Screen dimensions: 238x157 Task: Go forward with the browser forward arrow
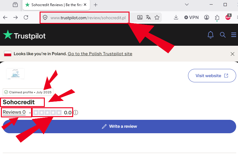click(x=16, y=17)
